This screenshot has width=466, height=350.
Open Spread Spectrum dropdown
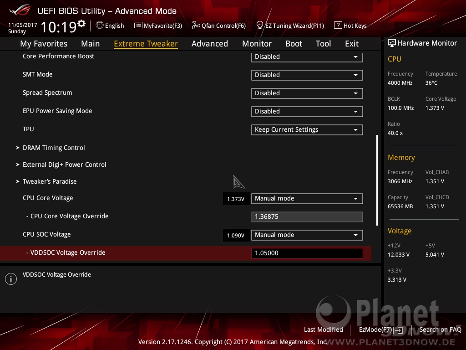(307, 93)
